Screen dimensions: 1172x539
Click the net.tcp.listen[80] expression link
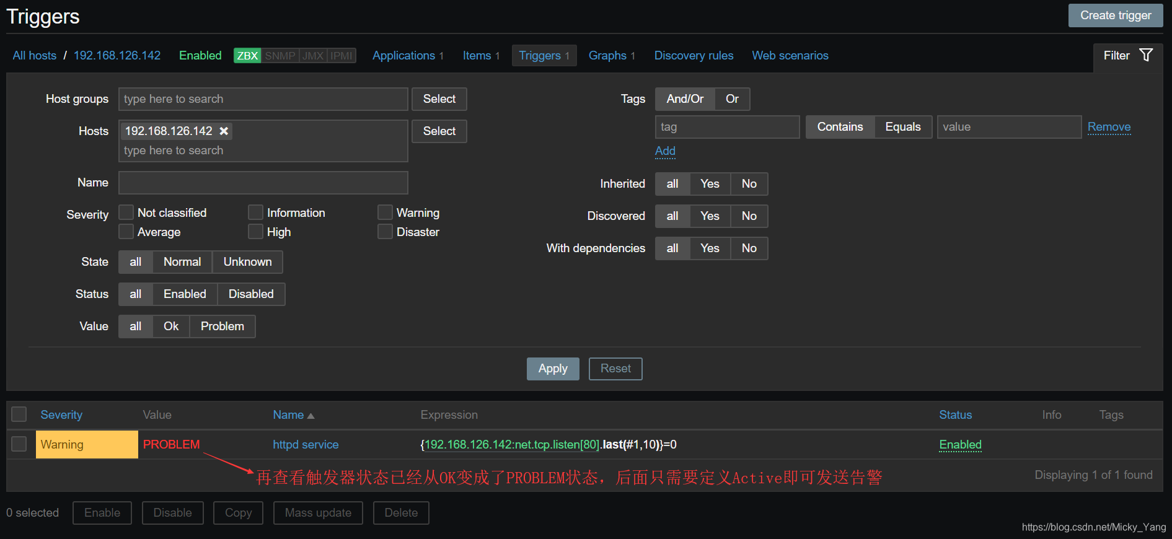[511, 444]
